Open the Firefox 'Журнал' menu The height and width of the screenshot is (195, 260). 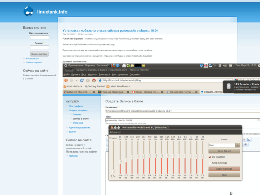pyautogui.click(x=92, y=74)
